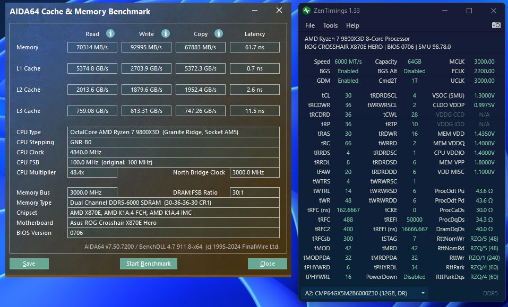
Task: Maximize the ZenTimings window
Action: [x=469, y=11]
